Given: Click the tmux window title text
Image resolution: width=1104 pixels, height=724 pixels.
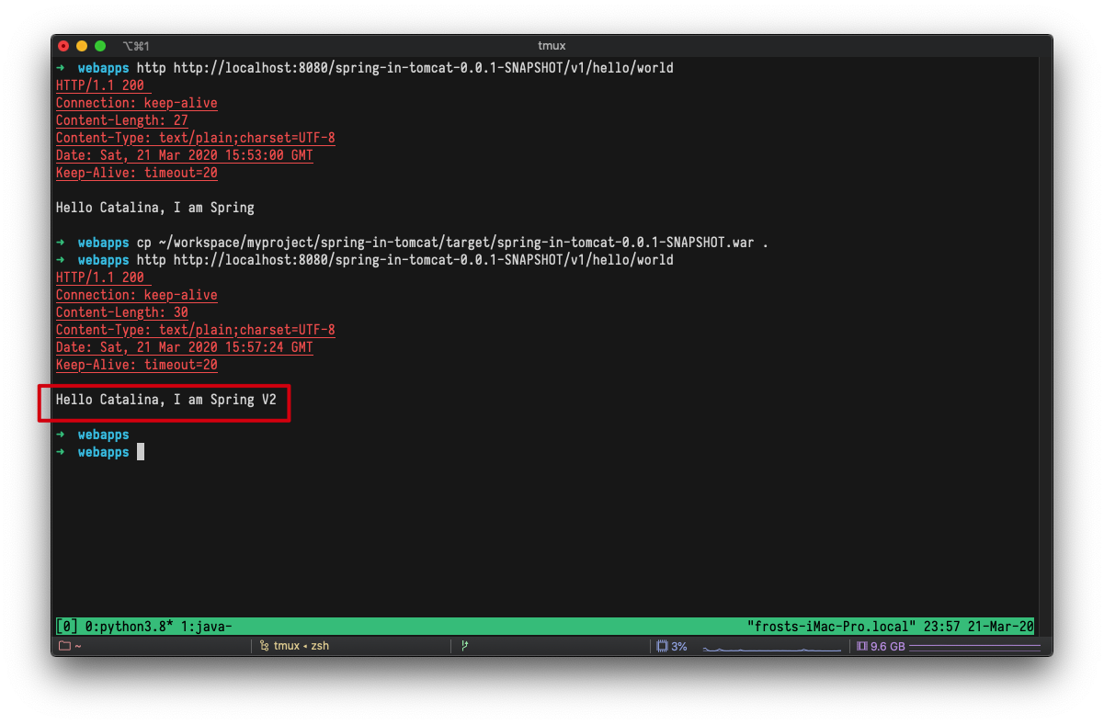Looking at the screenshot, I should [552, 46].
